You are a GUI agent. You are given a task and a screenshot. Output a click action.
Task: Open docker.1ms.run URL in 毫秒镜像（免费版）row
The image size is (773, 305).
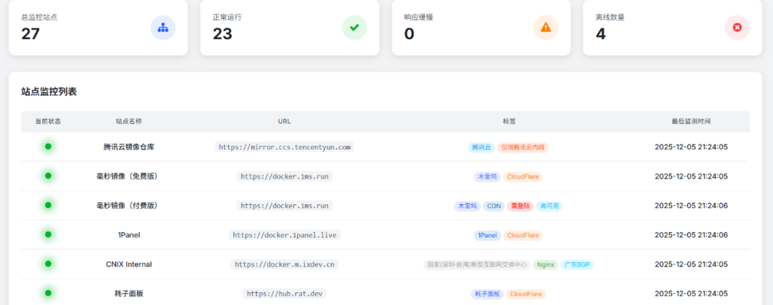[284, 176]
